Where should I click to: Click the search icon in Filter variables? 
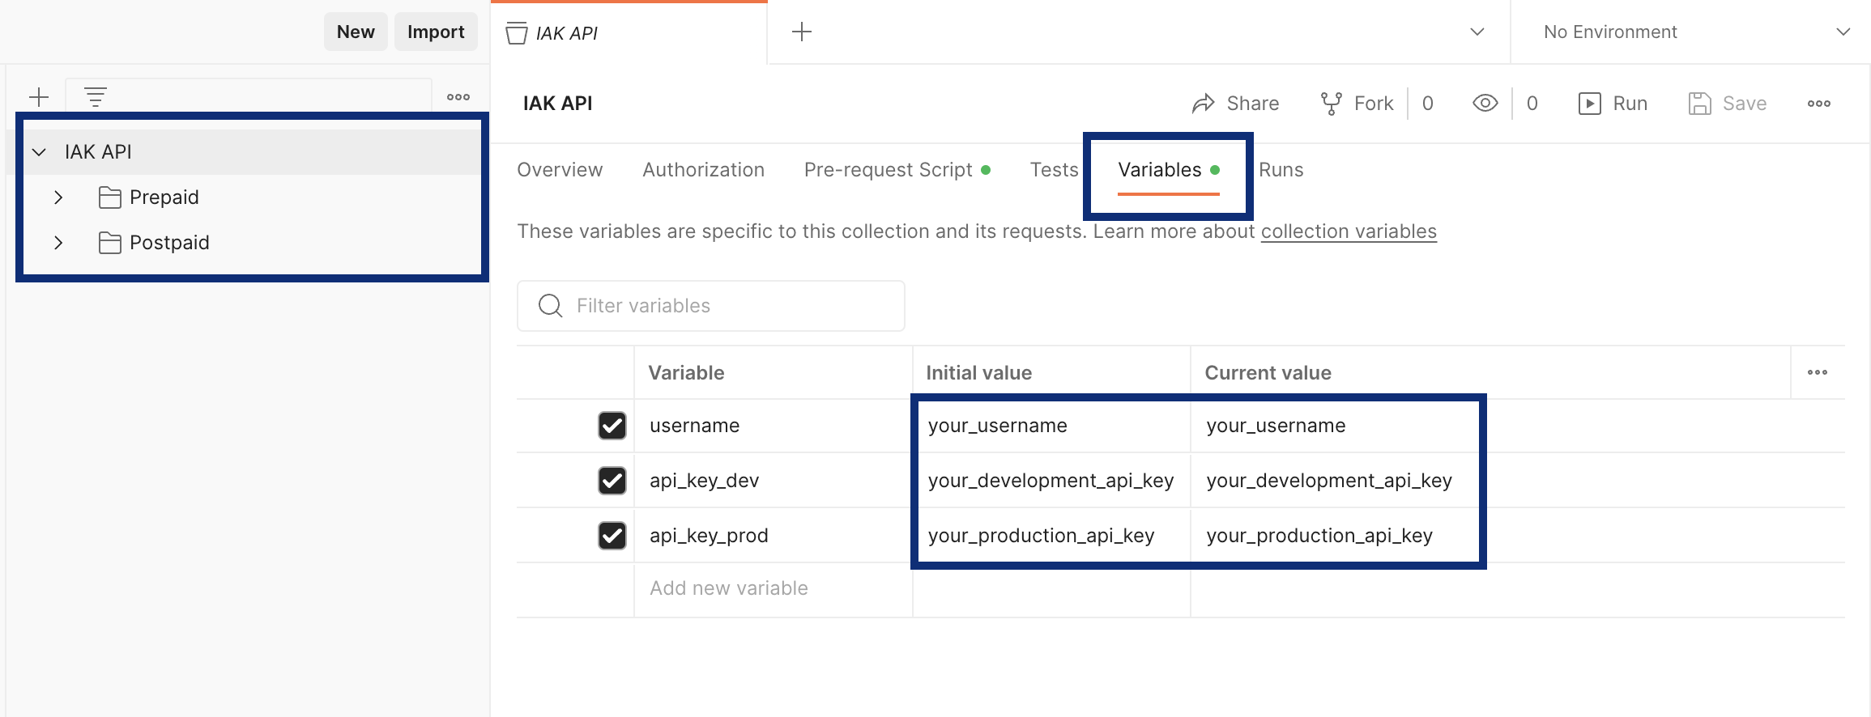point(550,306)
